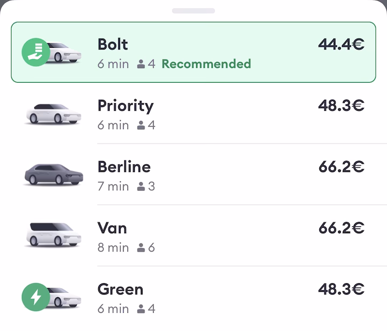Choose the Green ride category
The width and height of the screenshot is (387, 331).
(193, 298)
